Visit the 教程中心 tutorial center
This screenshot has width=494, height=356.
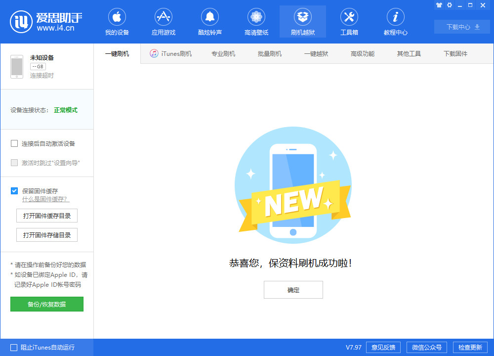point(395,21)
